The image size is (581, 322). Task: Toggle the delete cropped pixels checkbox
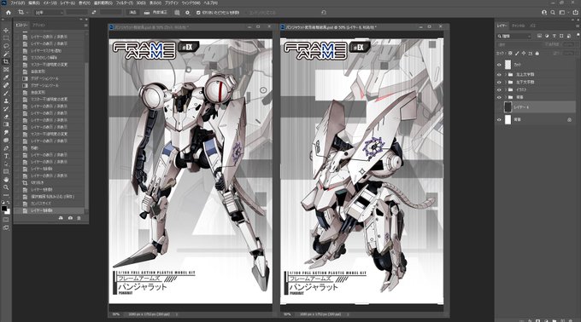click(198, 13)
